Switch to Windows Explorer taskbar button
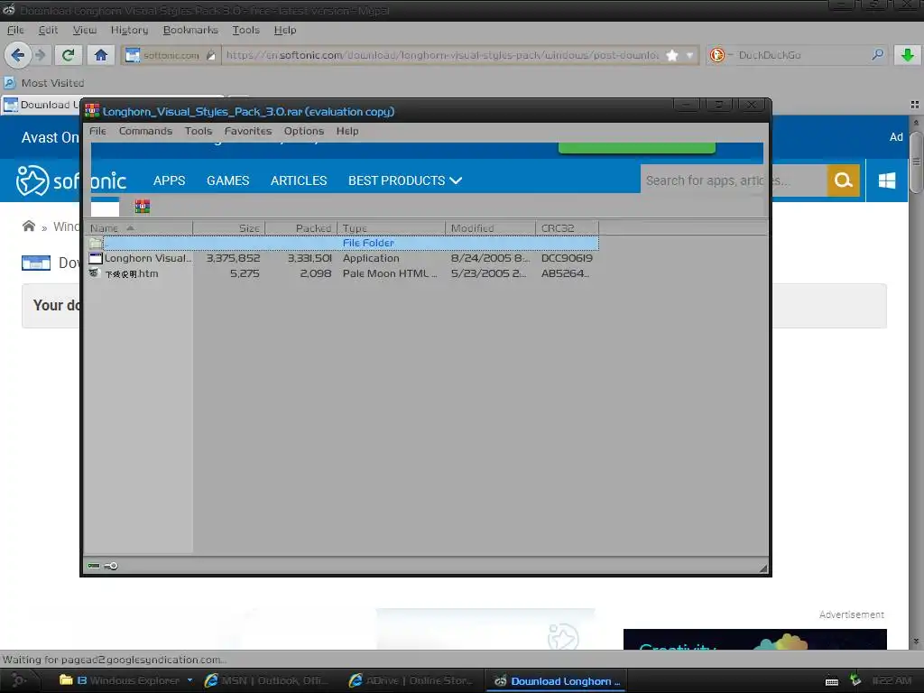Viewport: 924px width, 693px height. (127, 680)
